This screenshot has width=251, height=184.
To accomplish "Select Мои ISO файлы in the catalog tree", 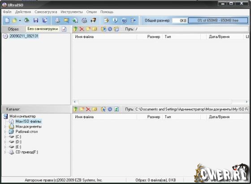I will tap(28, 121).
